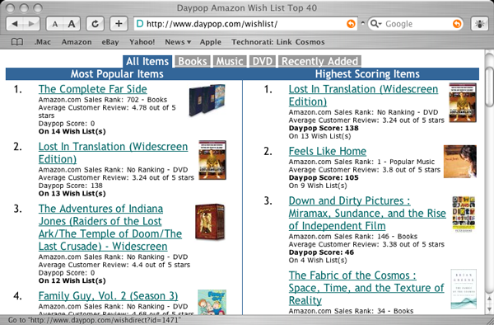Open the Yahoo! bookmark
The width and height of the screenshot is (494, 325).
tap(142, 42)
